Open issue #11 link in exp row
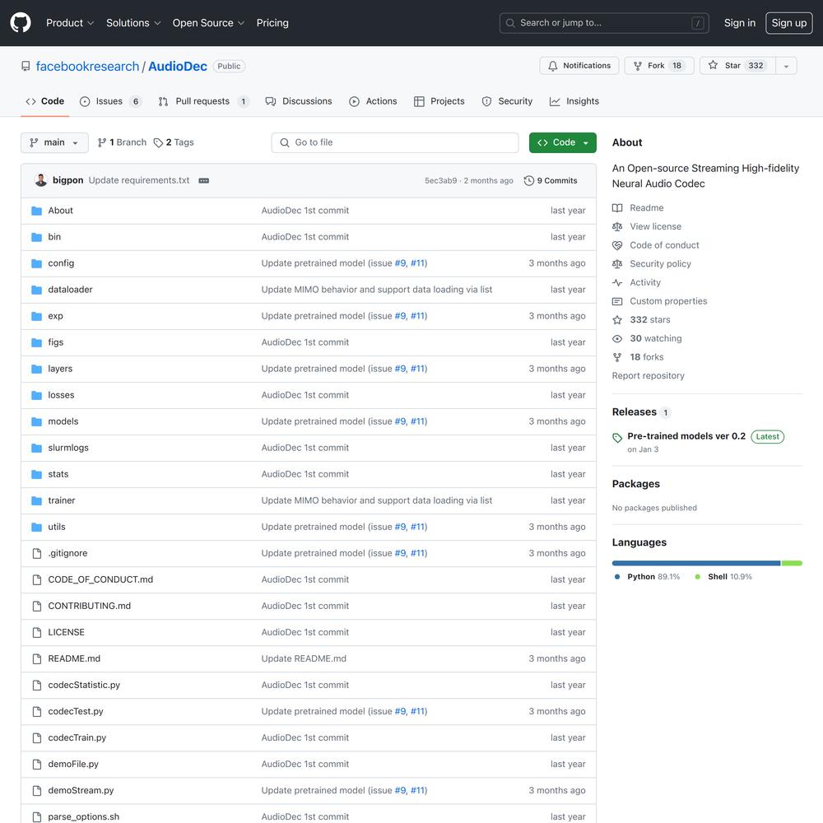The image size is (823, 823). [419, 316]
